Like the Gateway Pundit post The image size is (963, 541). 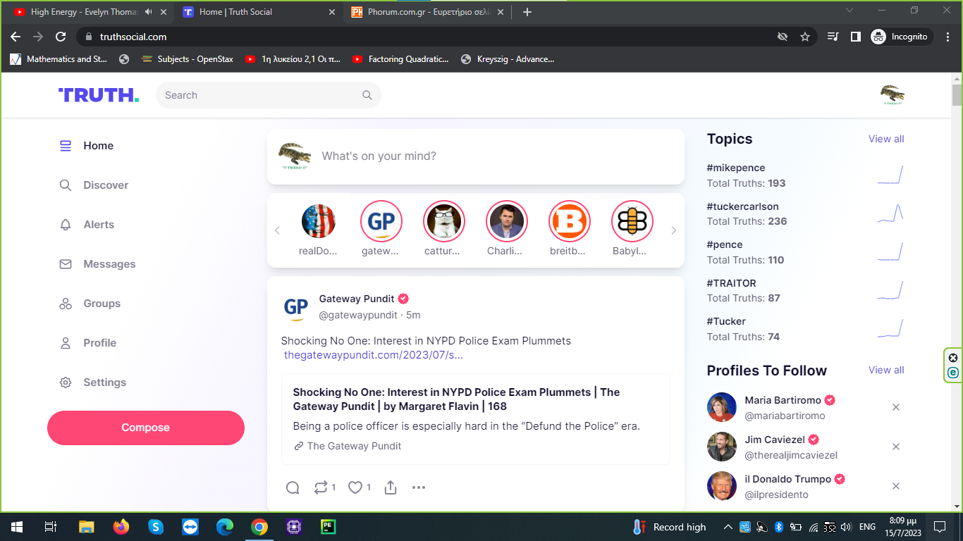coord(355,487)
